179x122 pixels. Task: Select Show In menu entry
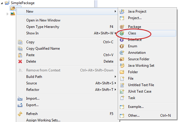pos(67,33)
